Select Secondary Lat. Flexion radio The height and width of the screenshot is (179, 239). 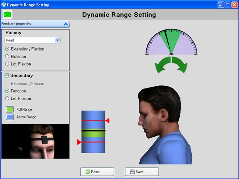pyautogui.click(x=7, y=98)
